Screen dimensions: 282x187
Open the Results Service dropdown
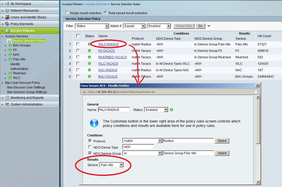(111, 165)
